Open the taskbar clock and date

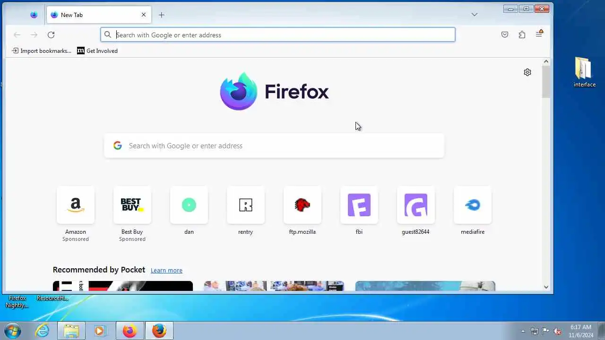point(581,331)
